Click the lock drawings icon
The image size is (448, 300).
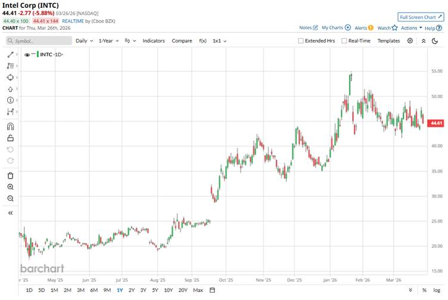pyautogui.click(x=10, y=138)
